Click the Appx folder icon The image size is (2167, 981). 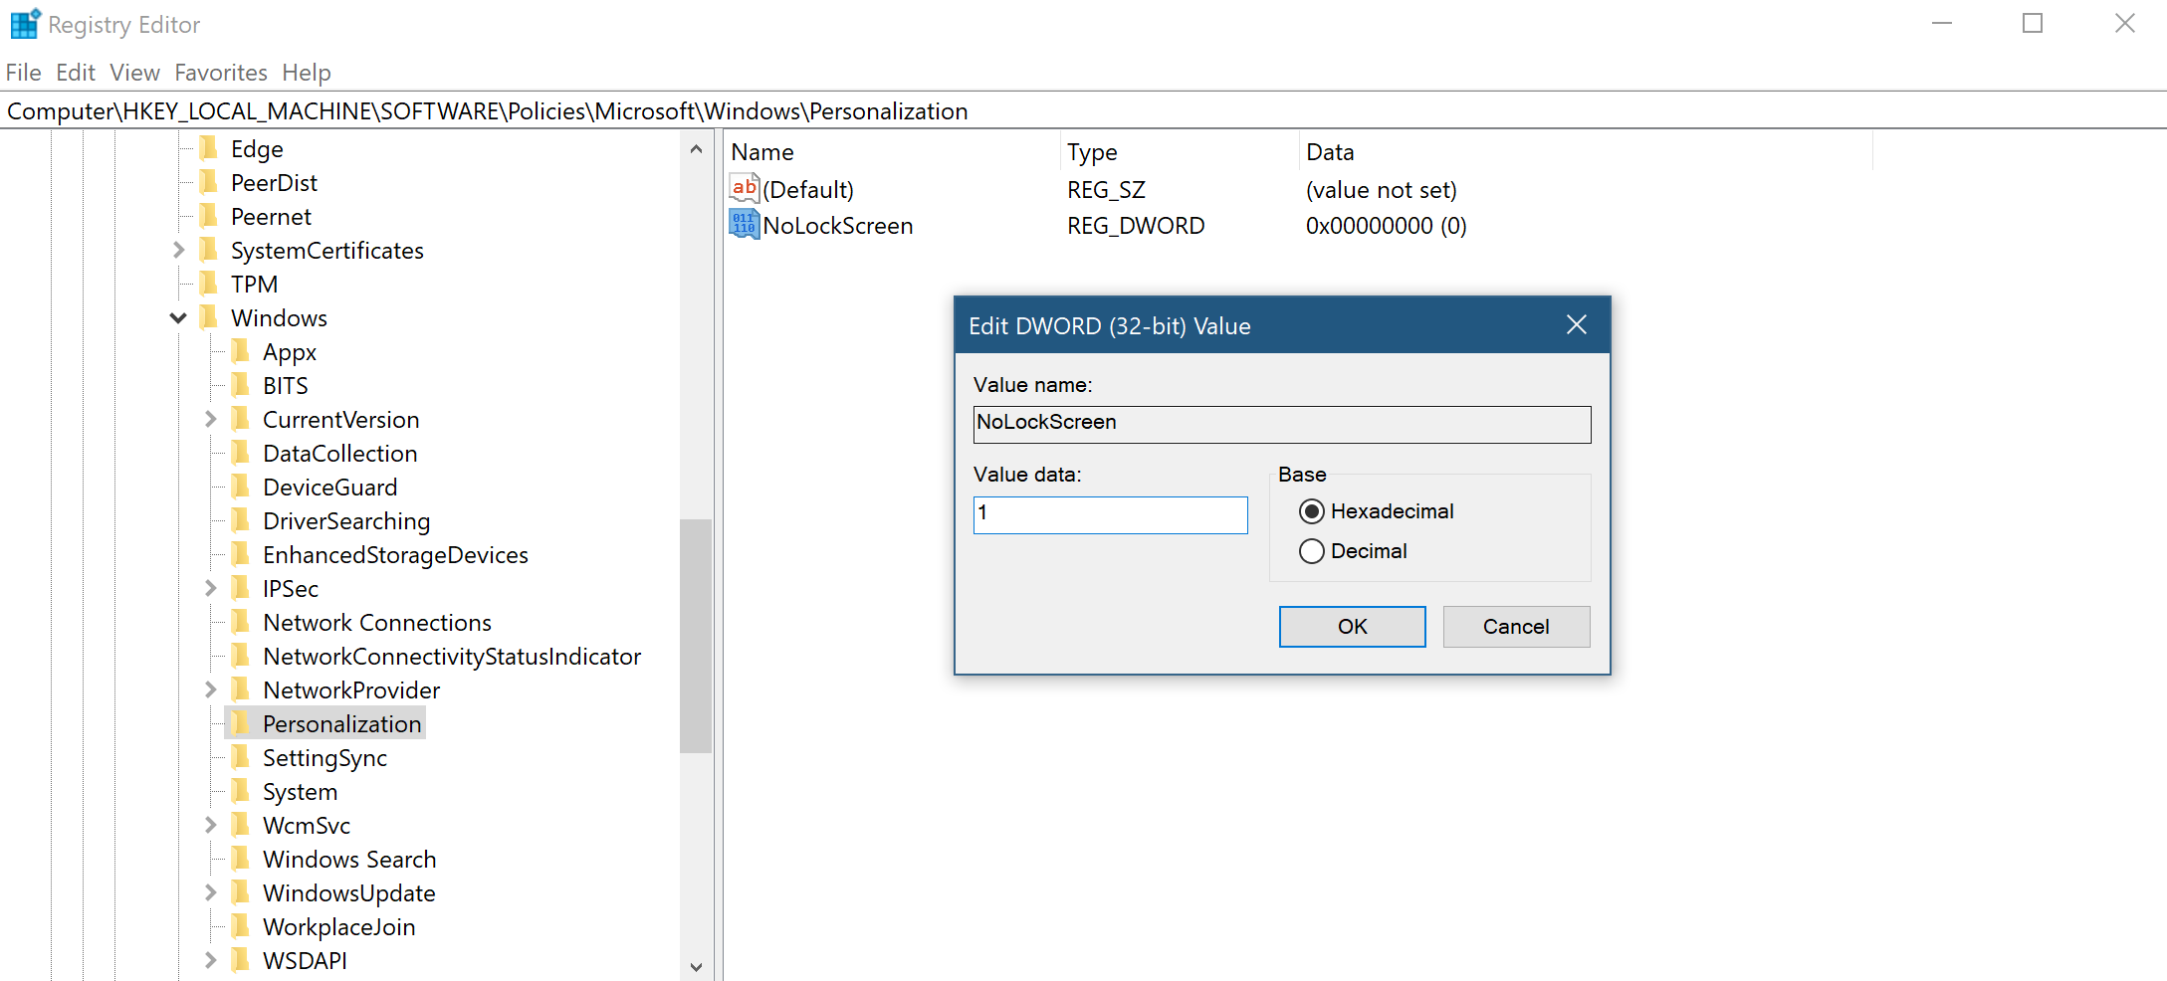241,352
